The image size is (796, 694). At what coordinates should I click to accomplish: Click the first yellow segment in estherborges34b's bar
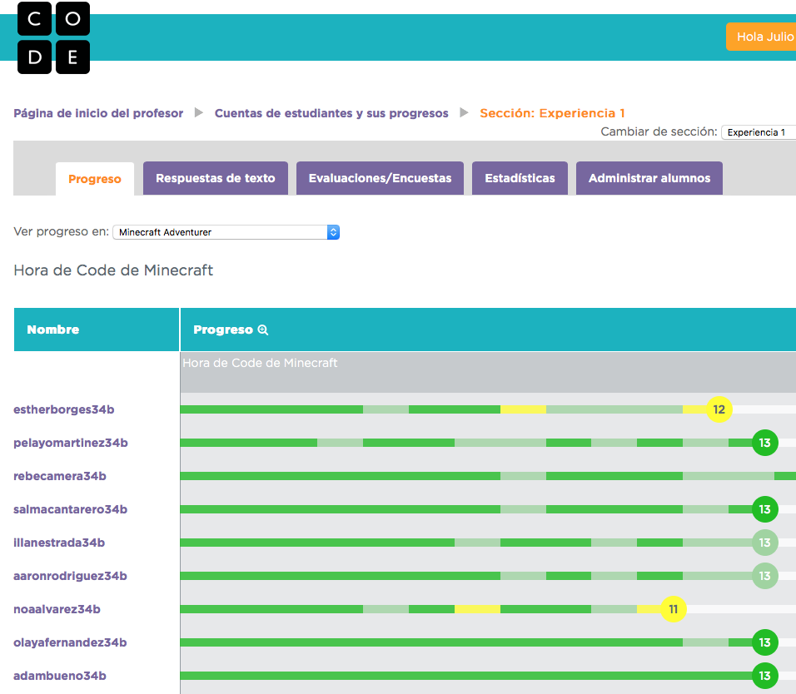click(x=524, y=409)
